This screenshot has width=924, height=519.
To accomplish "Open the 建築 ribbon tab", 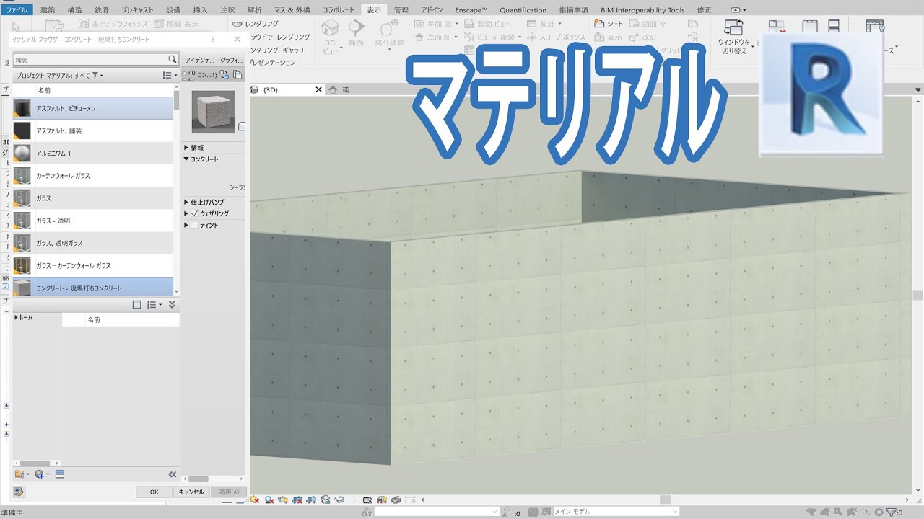I will pos(48,10).
